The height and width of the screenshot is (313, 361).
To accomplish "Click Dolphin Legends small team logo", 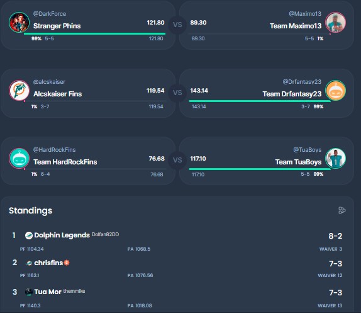I will pos(29,236).
